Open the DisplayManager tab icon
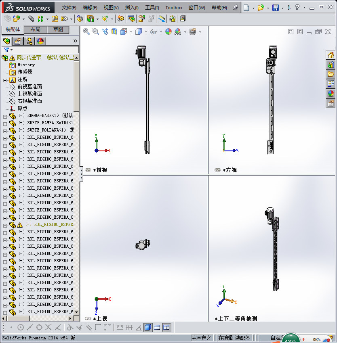 click(x=40, y=41)
